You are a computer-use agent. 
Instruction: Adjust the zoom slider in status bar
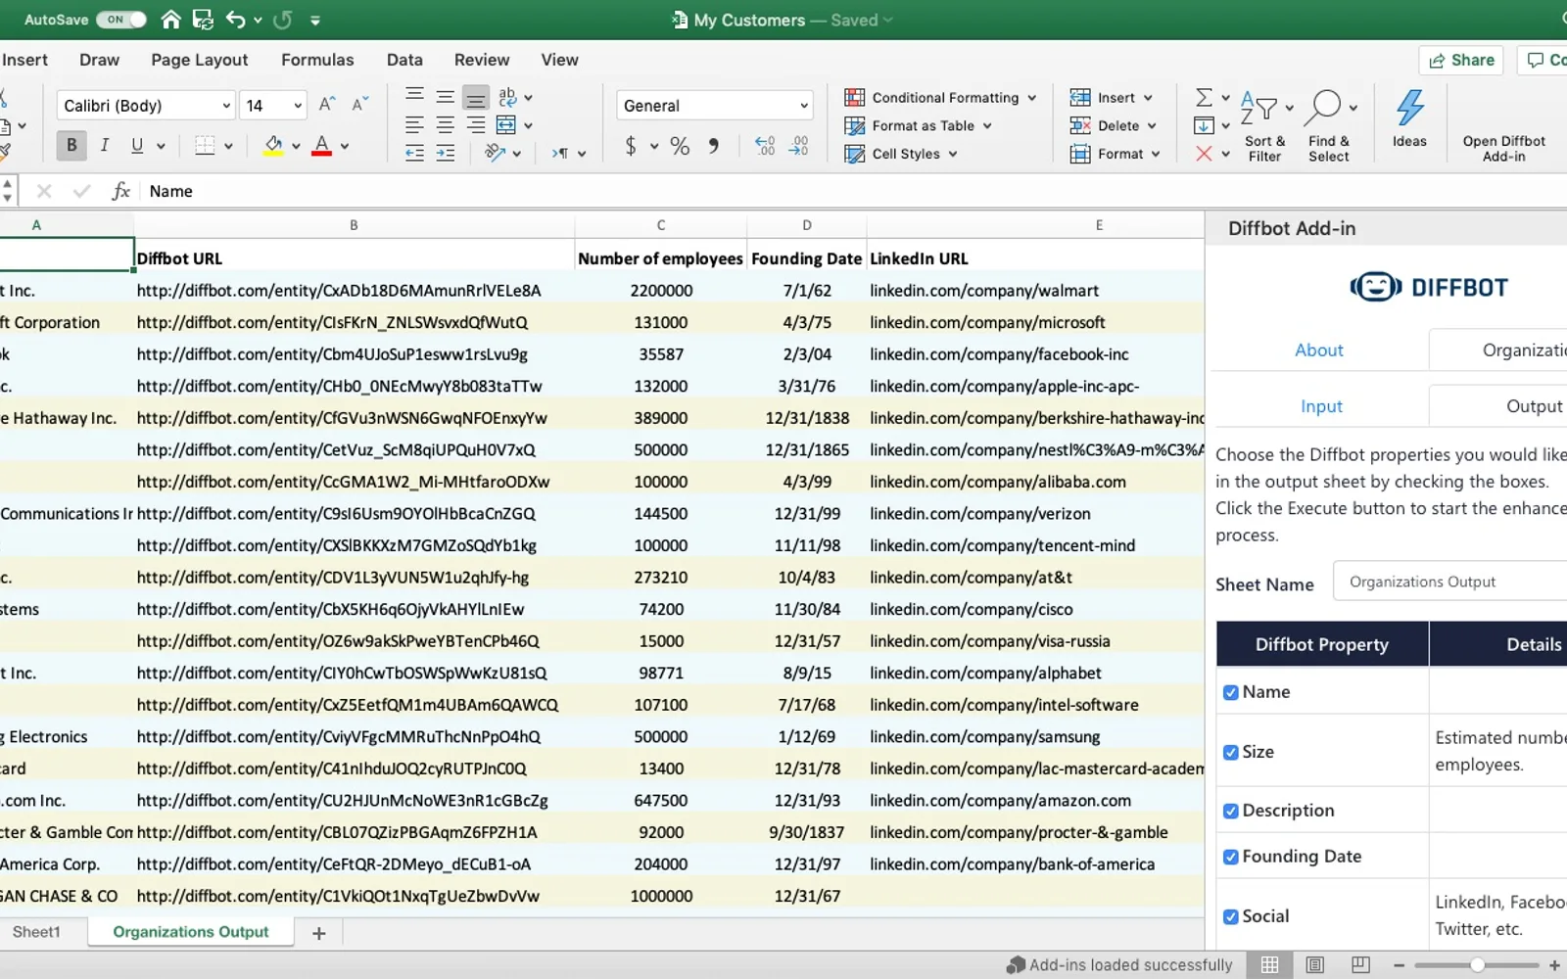click(x=1477, y=965)
